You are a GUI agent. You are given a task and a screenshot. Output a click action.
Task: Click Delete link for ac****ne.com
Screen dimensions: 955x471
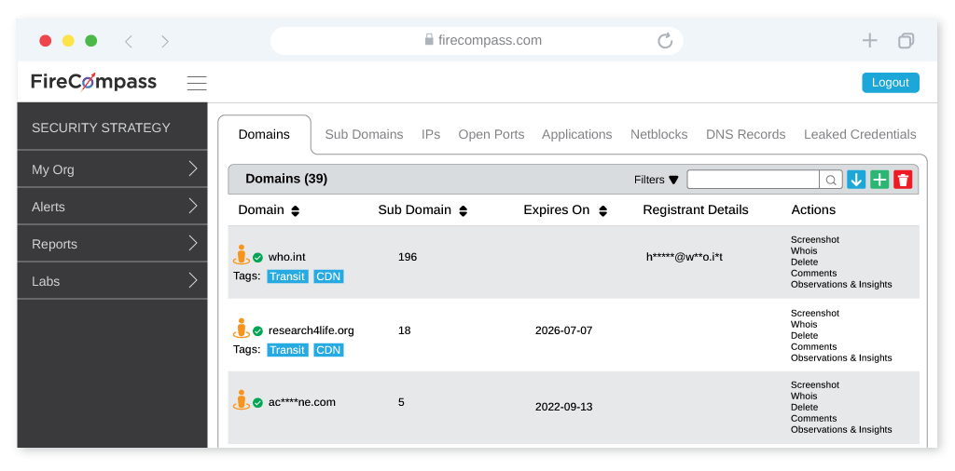[805, 407]
